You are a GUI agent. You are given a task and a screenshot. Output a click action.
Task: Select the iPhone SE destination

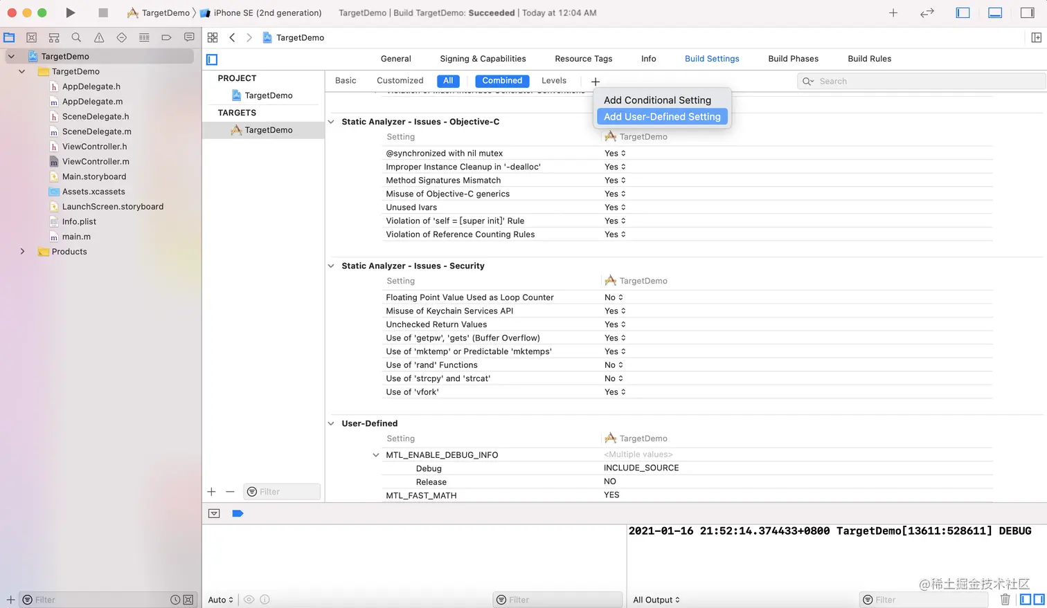tap(261, 12)
